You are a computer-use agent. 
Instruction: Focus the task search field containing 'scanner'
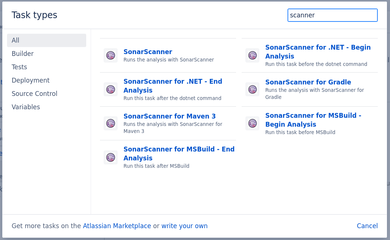pyautogui.click(x=332, y=15)
